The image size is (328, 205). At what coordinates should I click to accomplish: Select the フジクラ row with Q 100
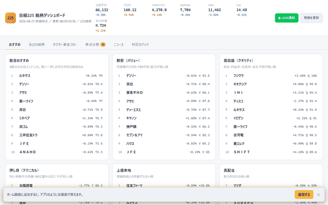pyautogui.click(x=271, y=76)
